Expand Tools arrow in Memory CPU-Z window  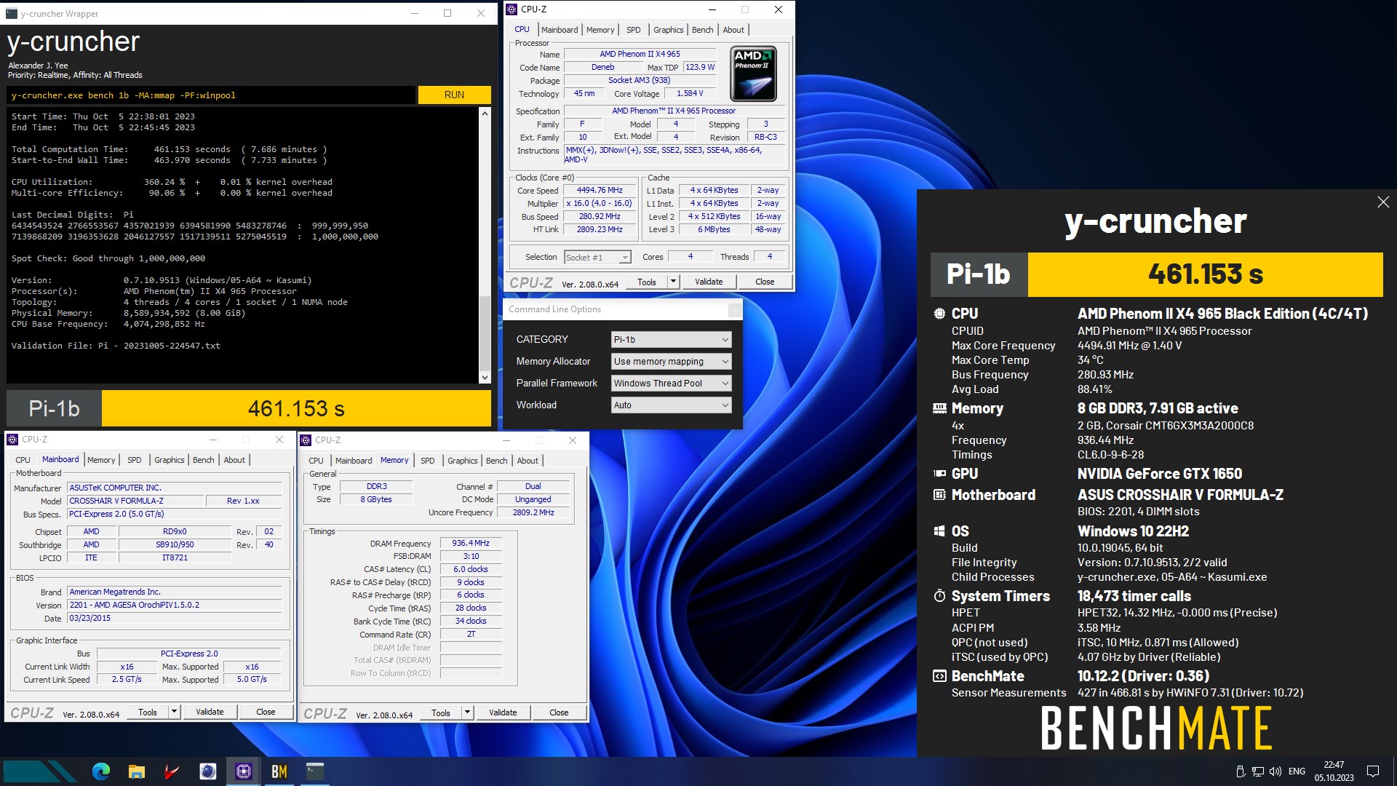467,712
